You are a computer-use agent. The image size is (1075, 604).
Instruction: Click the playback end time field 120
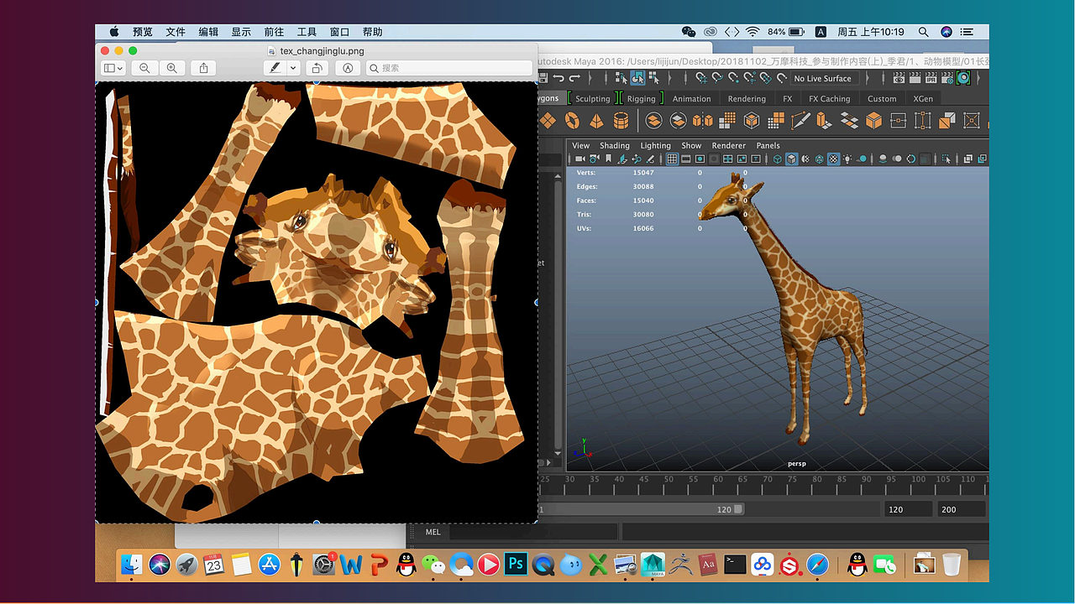point(908,509)
